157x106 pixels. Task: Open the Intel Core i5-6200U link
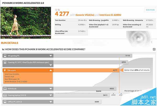tap(110, 15)
